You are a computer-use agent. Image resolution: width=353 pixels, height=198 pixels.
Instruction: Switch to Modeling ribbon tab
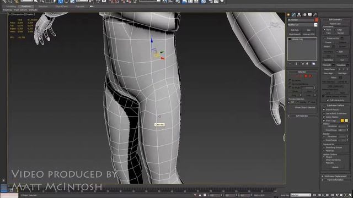click(11, 7)
